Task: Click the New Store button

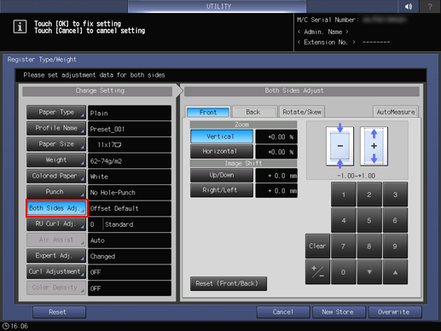Action: [339, 312]
